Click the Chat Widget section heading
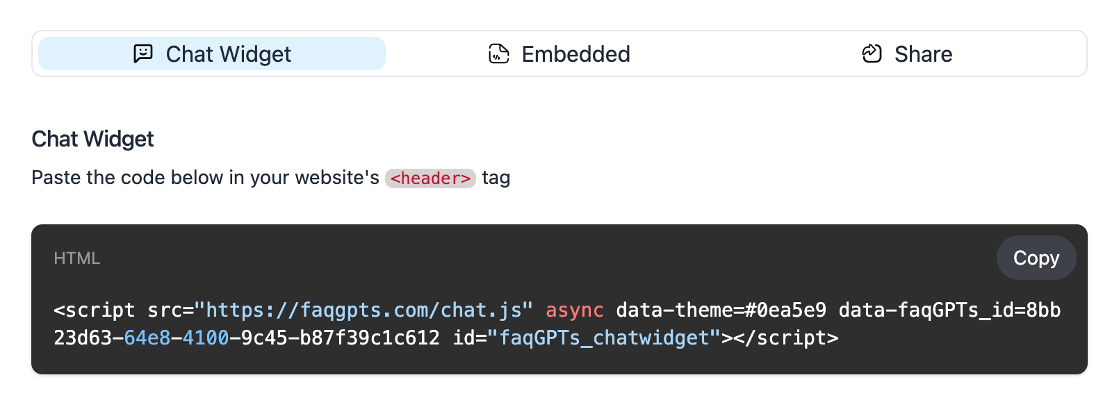Viewport: 1119px width, 407px height. tap(92, 139)
